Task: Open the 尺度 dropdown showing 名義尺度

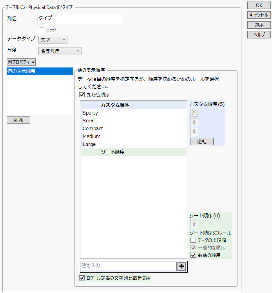Action: [x=60, y=51]
